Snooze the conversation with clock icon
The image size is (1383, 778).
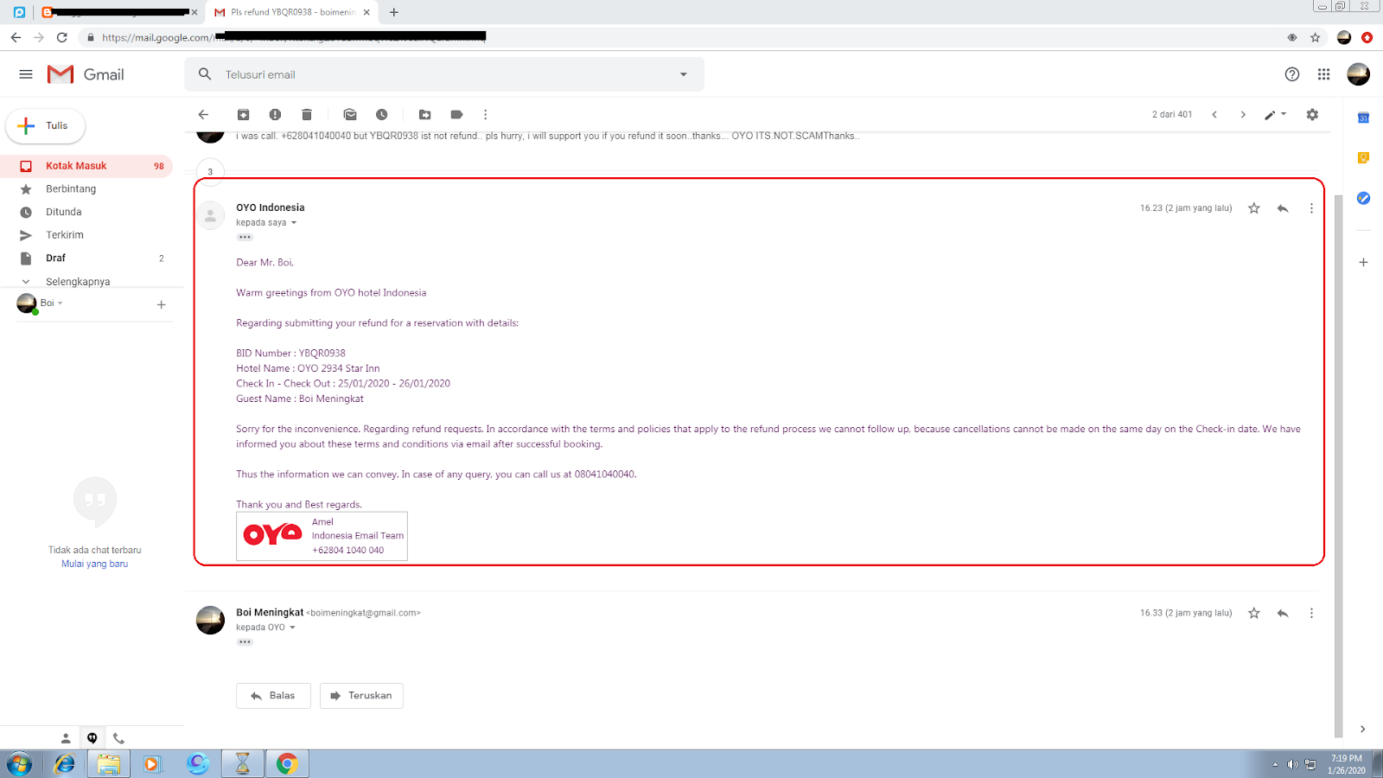pos(381,114)
